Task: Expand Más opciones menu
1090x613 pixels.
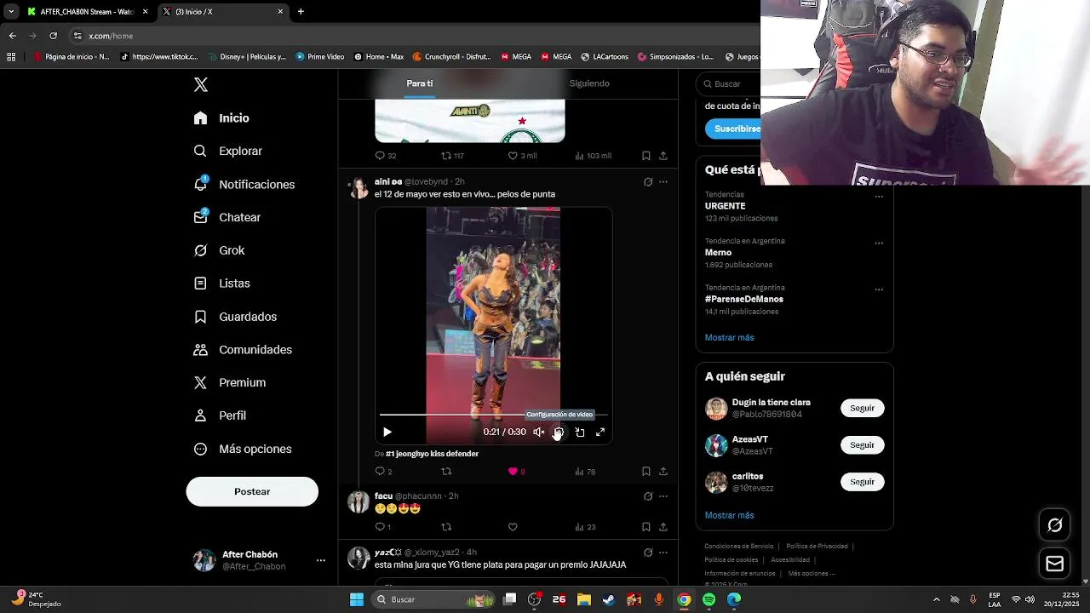Action: pos(243,449)
